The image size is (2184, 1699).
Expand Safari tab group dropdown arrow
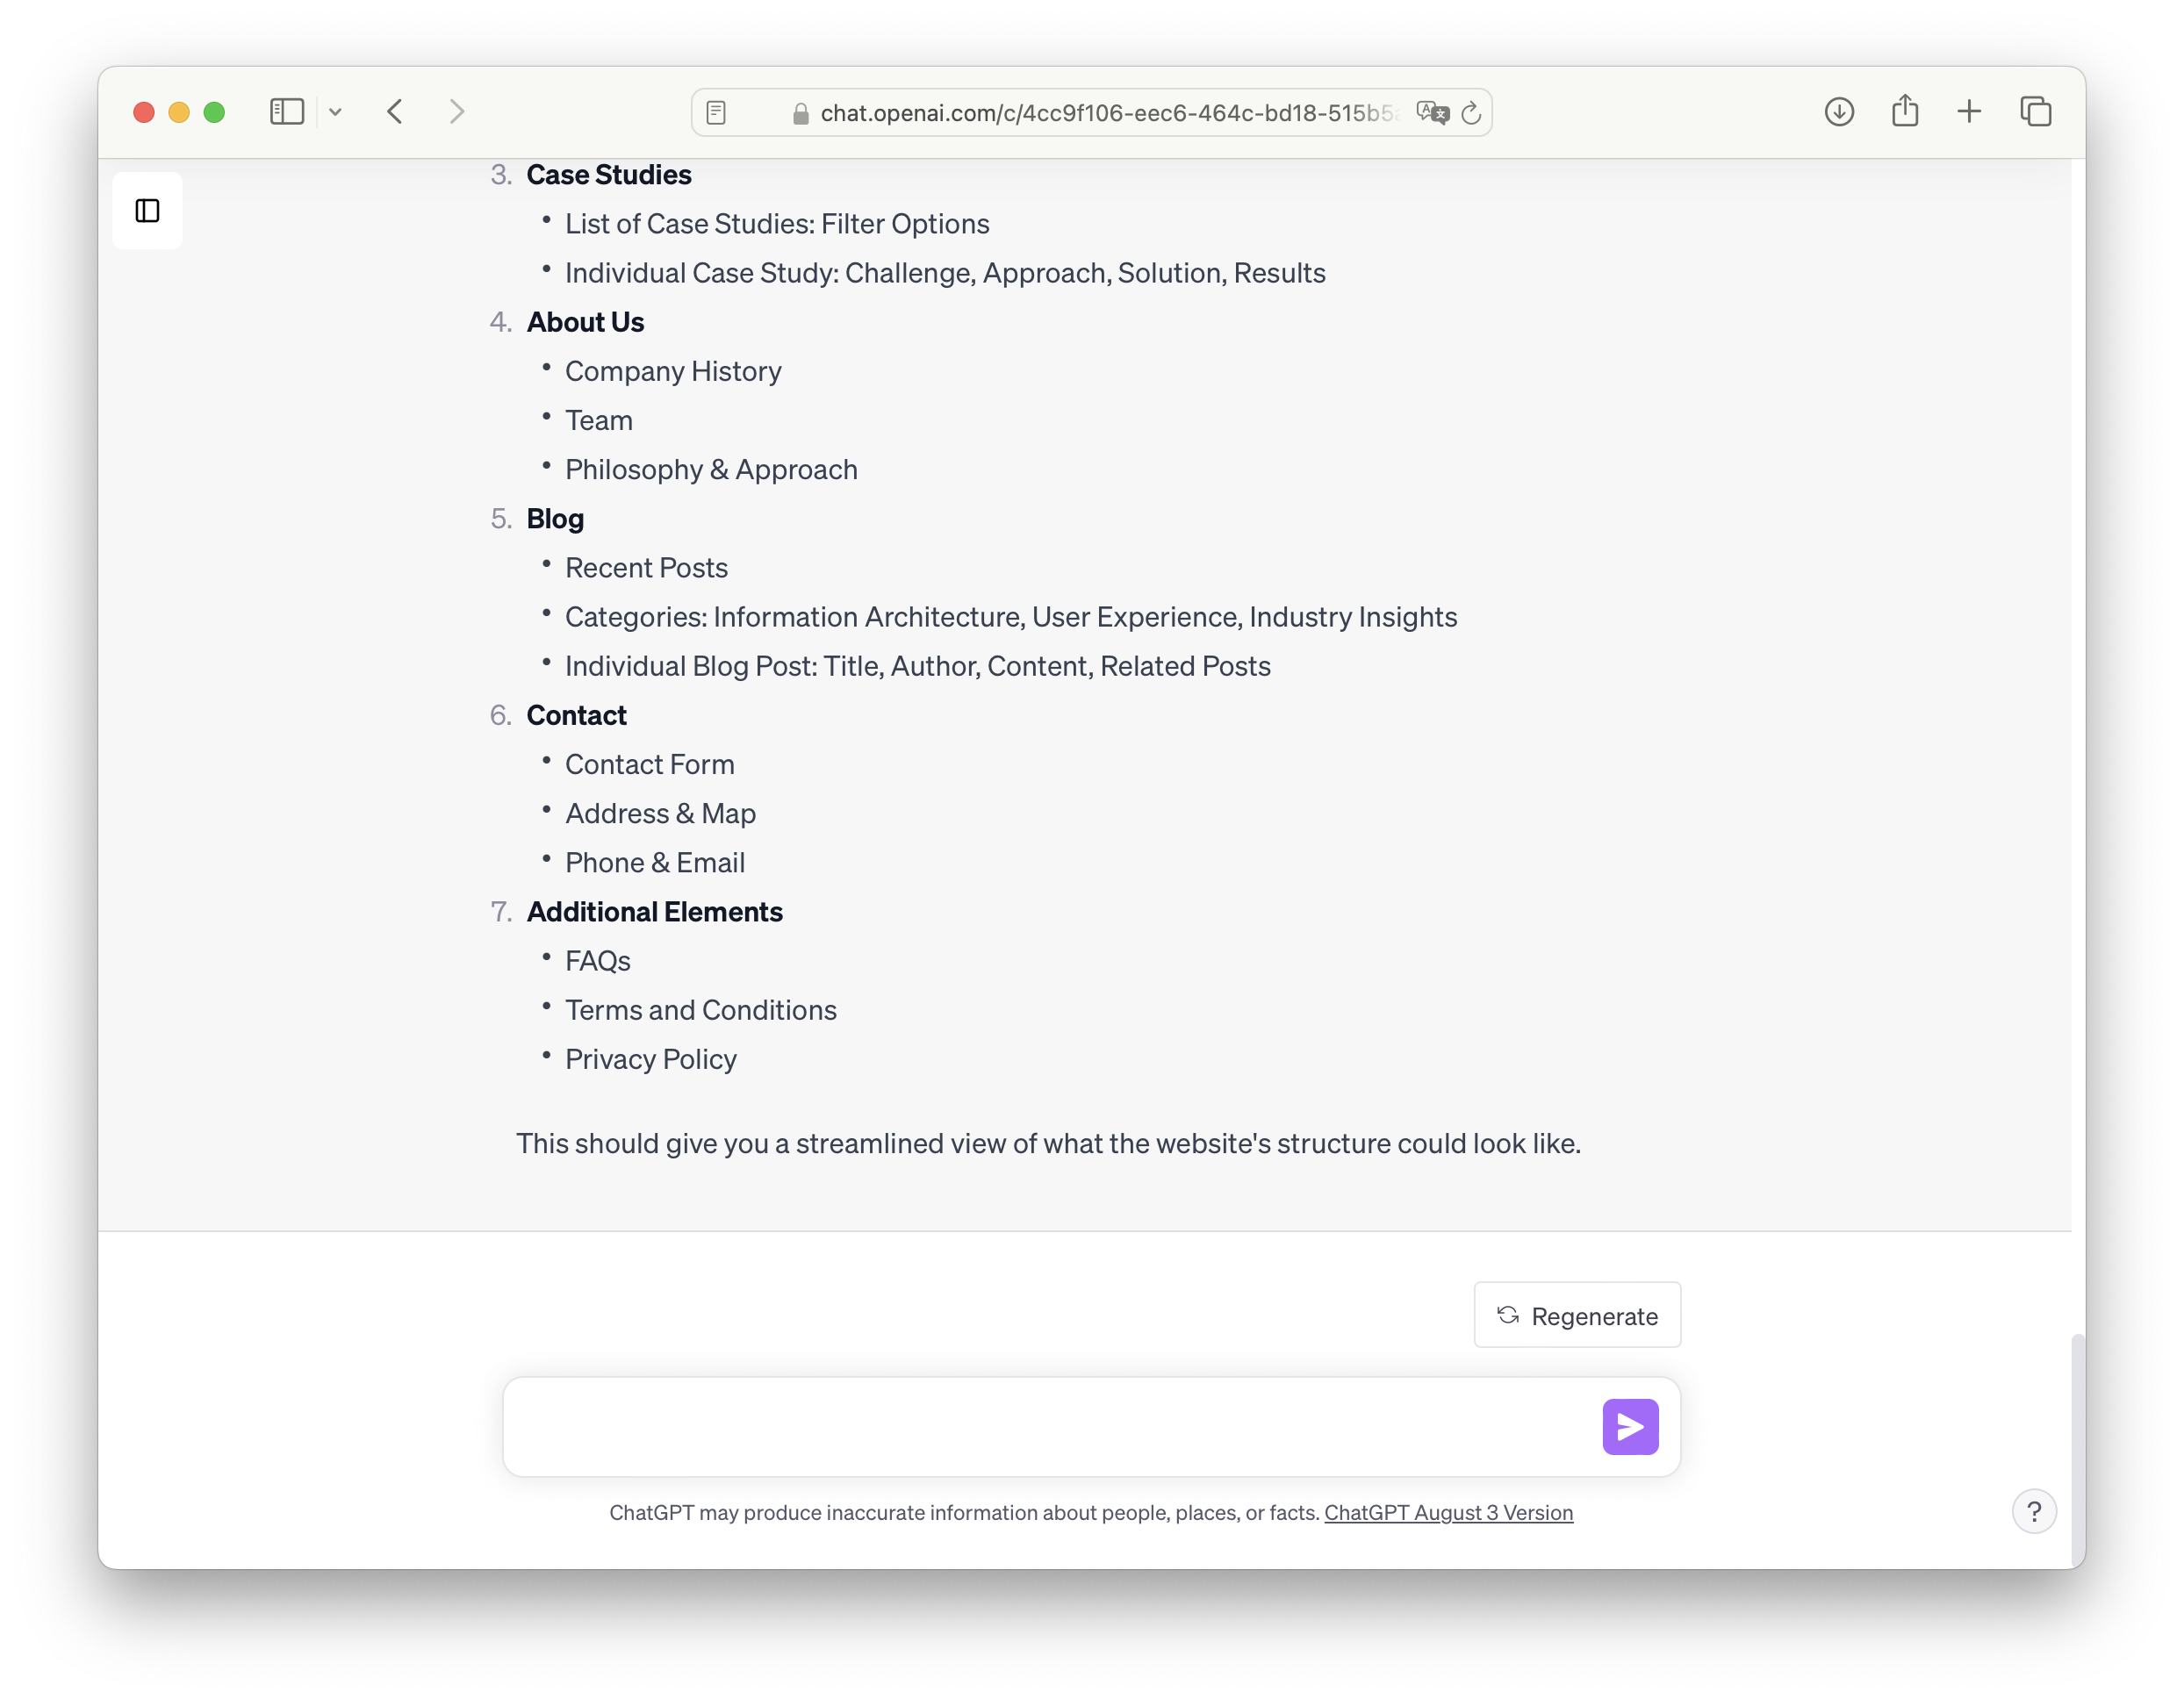pyautogui.click(x=336, y=112)
